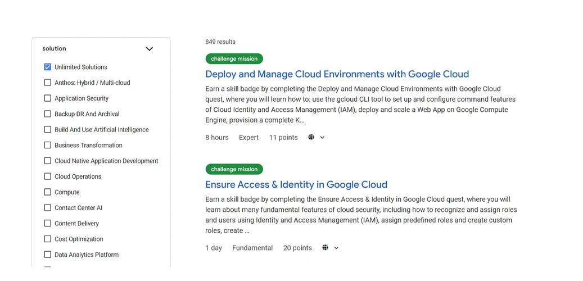Open Deploy and Manage Cloud Environments with Google Cloud

coord(337,74)
